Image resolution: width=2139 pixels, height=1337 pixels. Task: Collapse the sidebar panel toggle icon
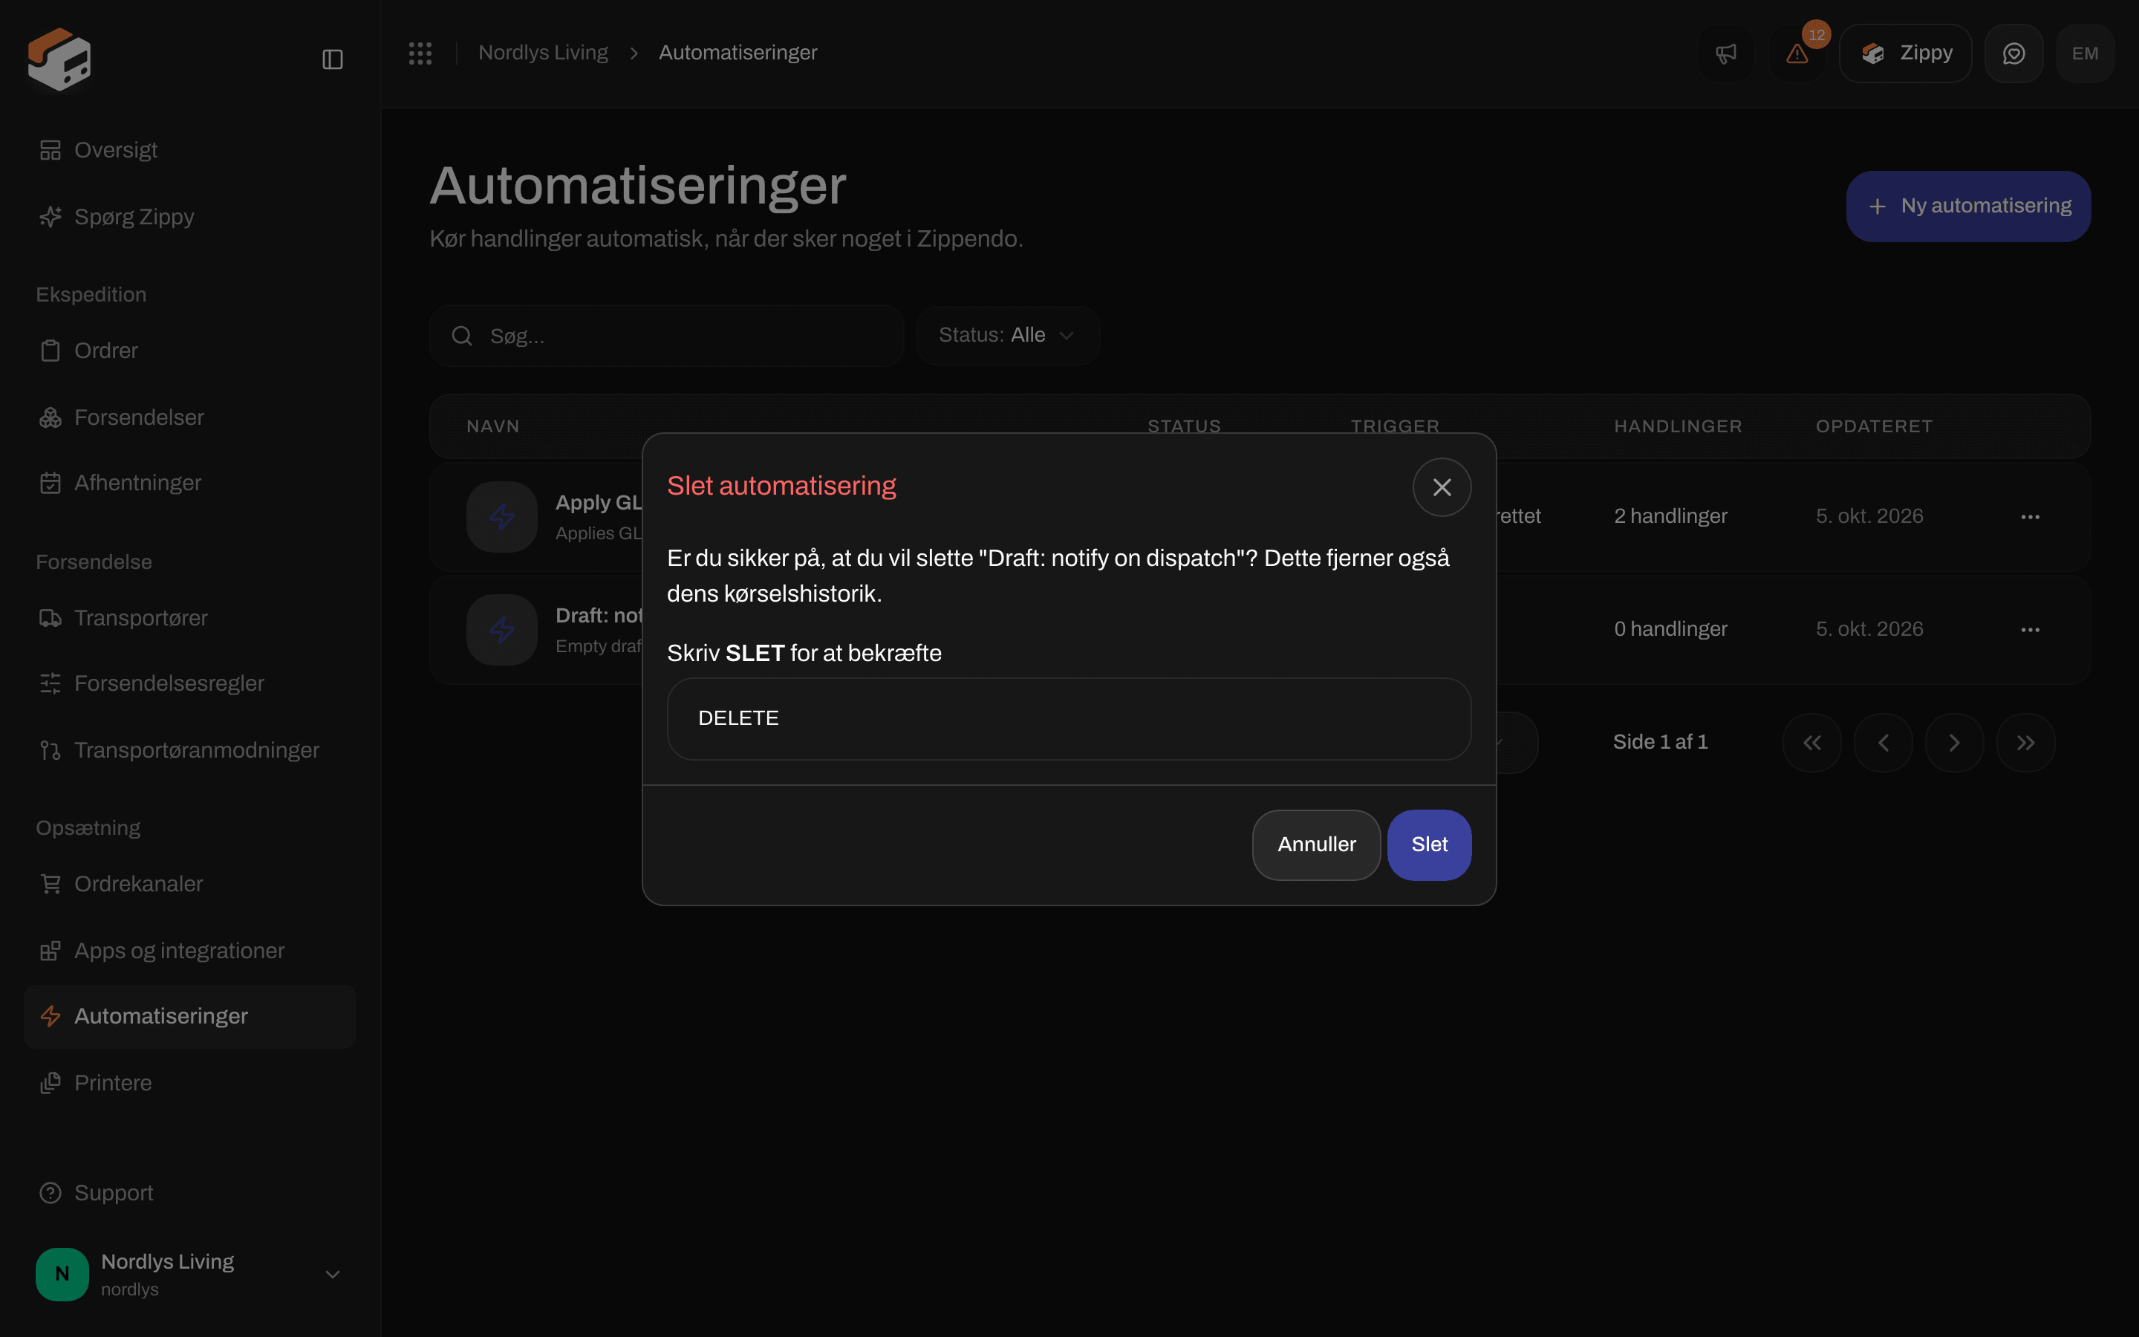[332, 59]
